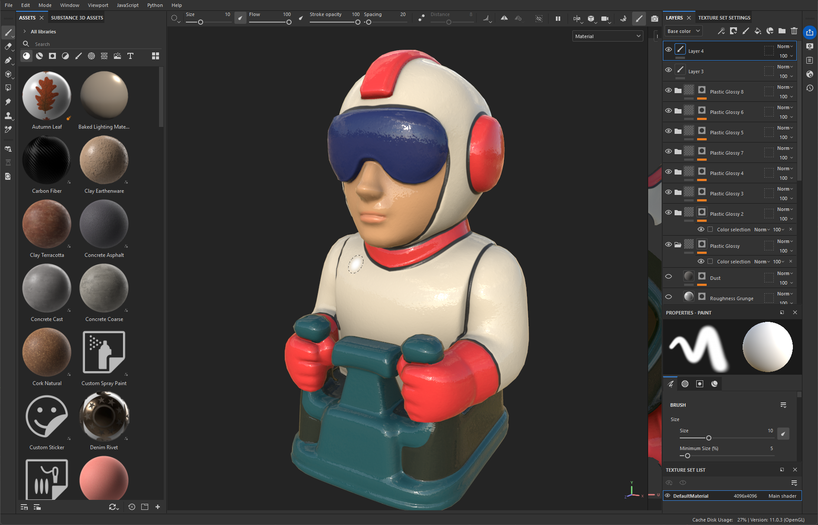Click the symmetry mirror icon in toolbar
This screenshot has width=818, height=525.
(504, 19)
